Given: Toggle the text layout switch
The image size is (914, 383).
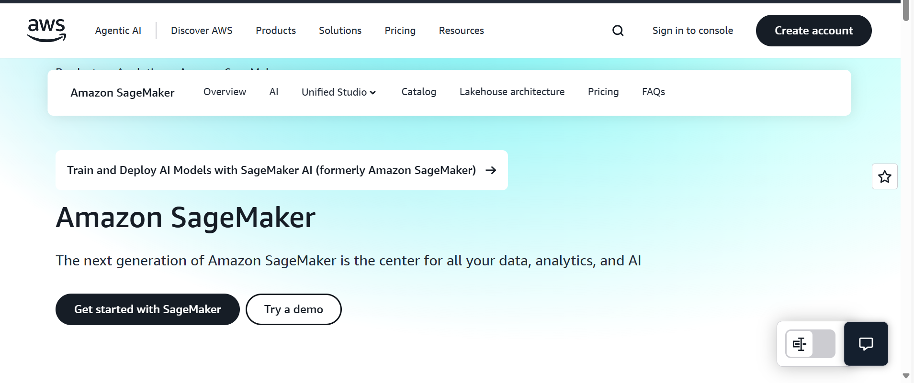Looking at the screenshot, I should [x=810, y=344].
